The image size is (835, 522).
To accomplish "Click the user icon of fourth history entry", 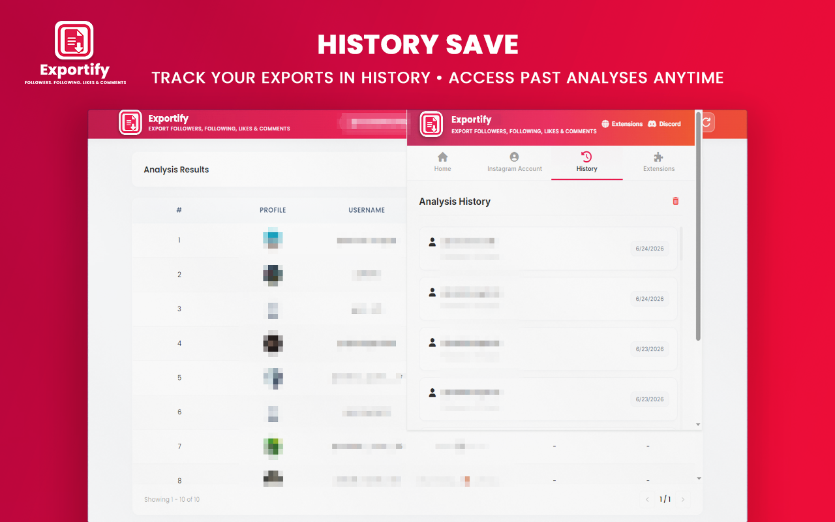I will point(432,393).
